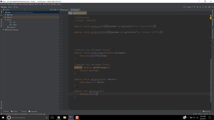Open the Messages tool window button

coord(33,111)
